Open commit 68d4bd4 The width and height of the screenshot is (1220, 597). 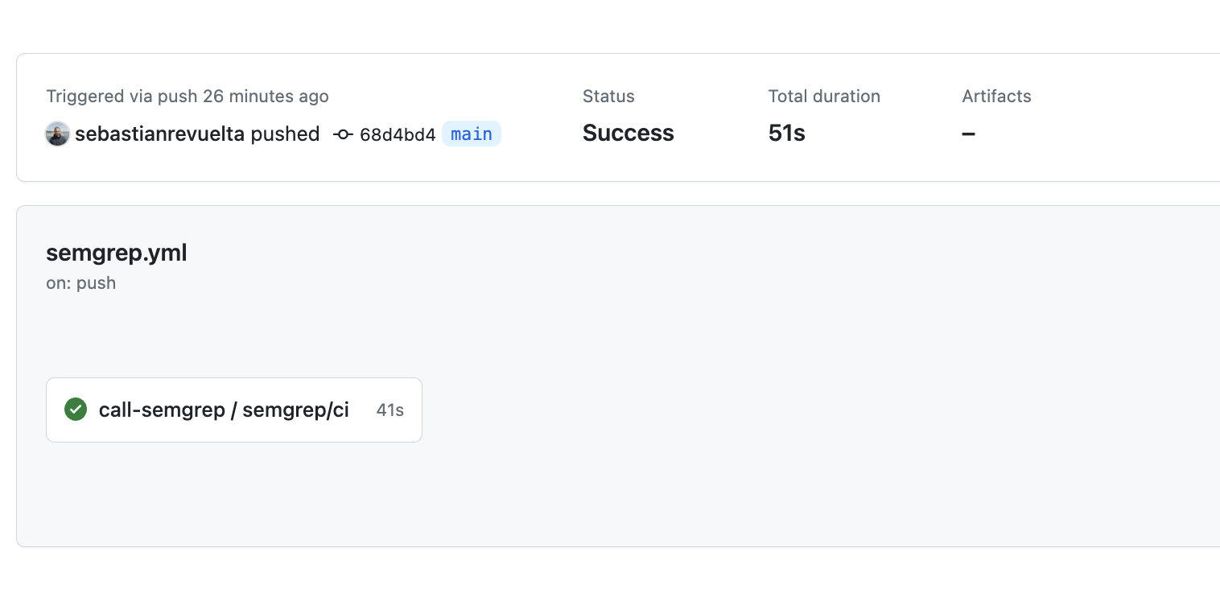[x=398, y=134]
